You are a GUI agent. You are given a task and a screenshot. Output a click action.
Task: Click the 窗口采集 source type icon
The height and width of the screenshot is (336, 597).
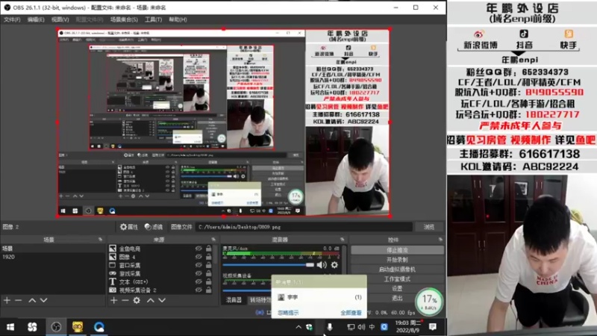tap(113, 265)
